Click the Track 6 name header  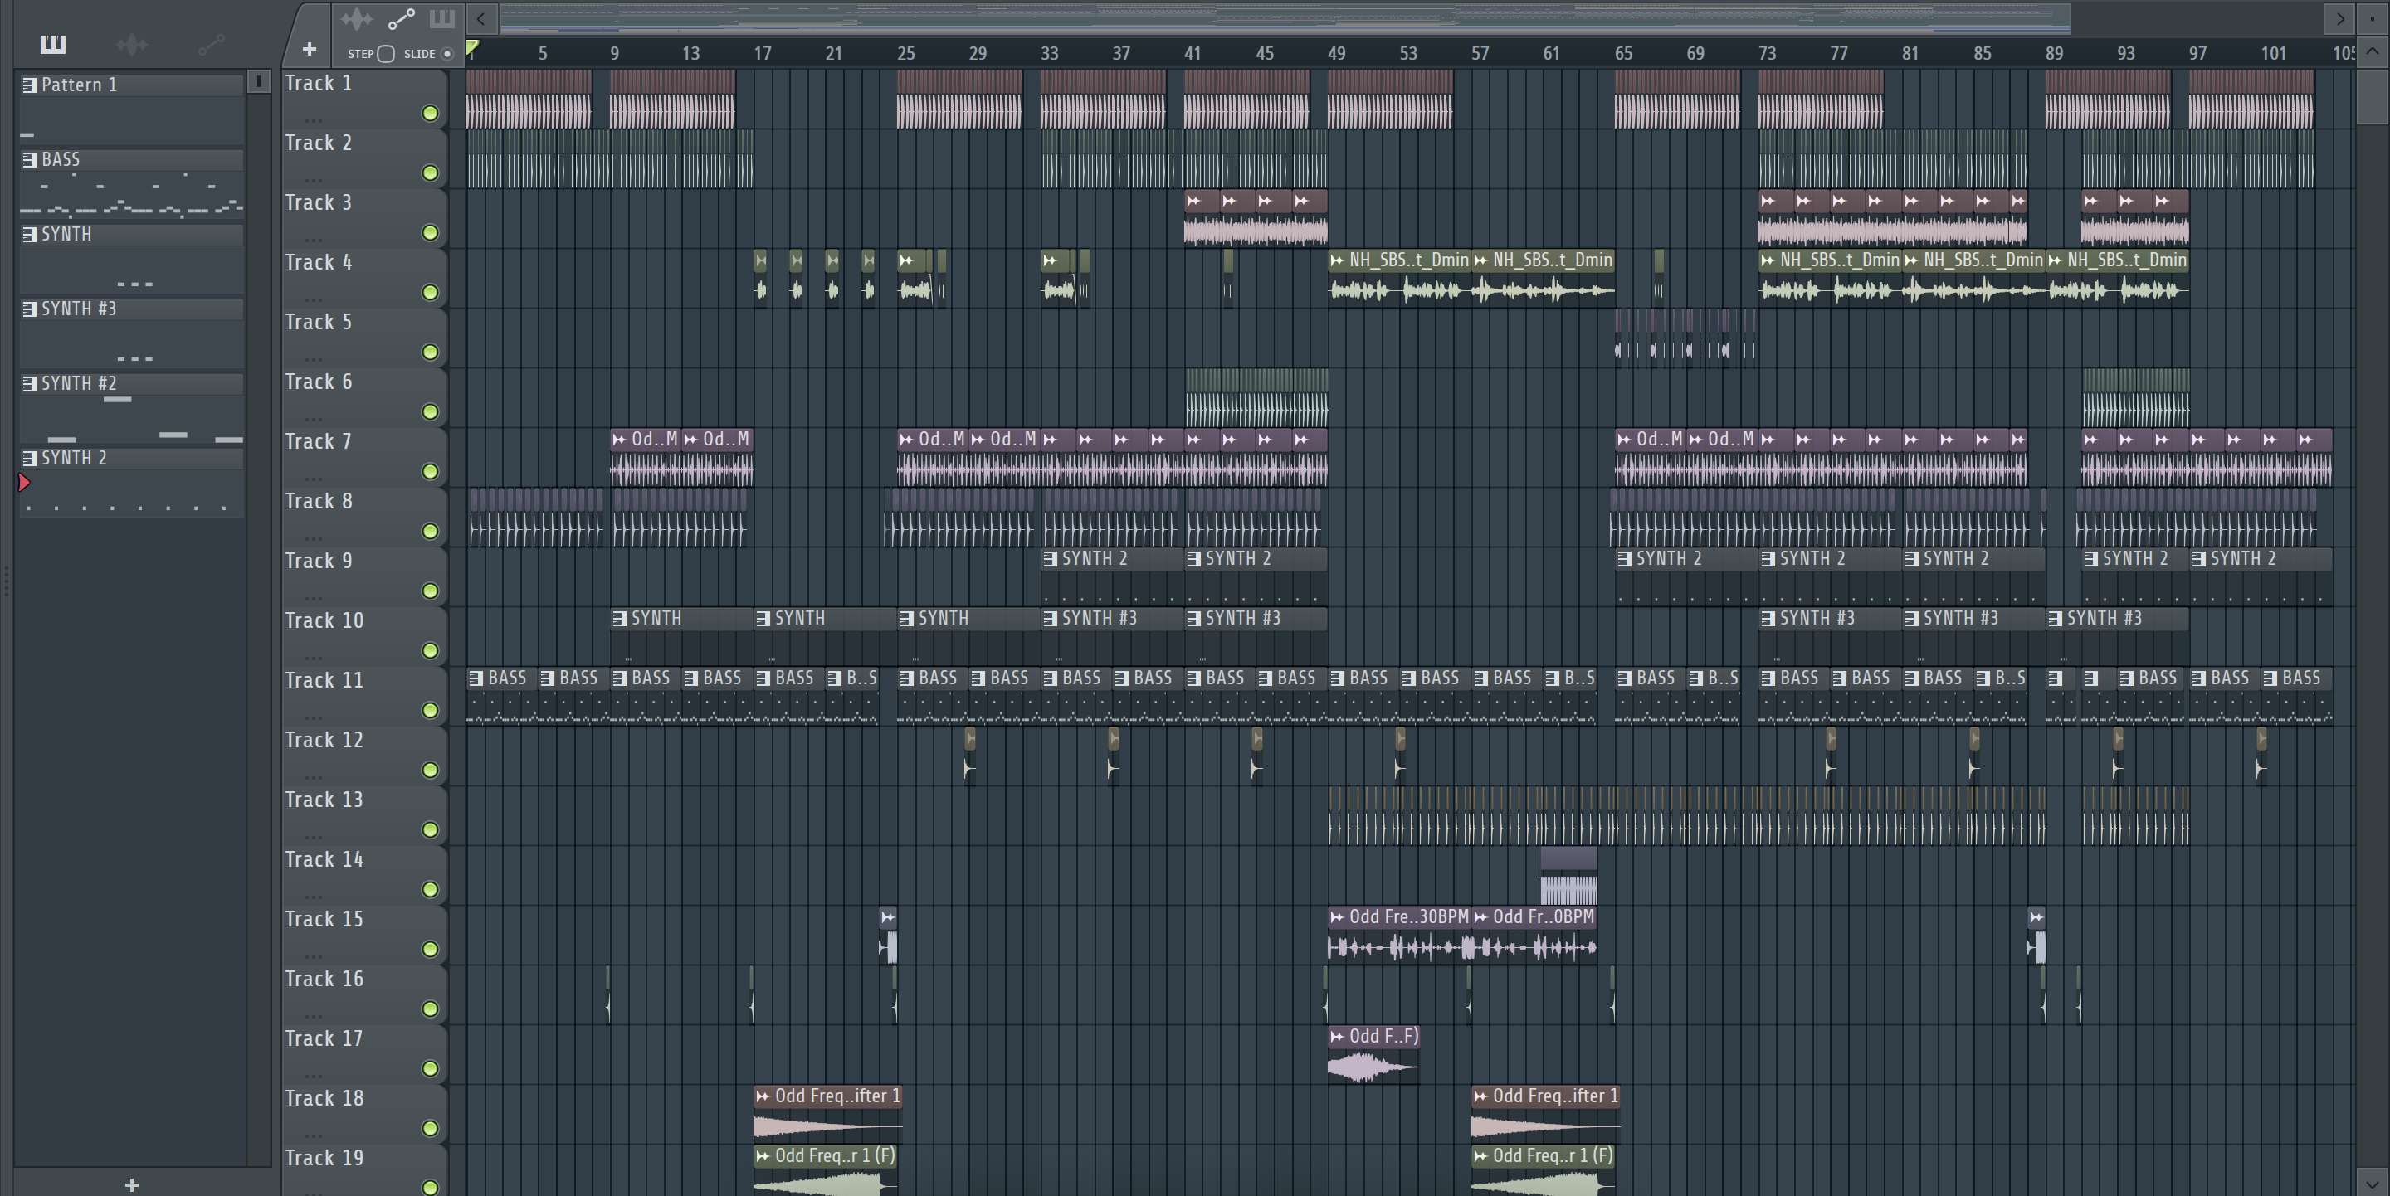pos(318,382)
